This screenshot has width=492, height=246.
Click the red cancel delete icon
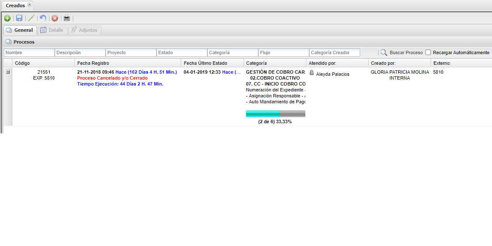pyautogui.click(x=55, y=18)
